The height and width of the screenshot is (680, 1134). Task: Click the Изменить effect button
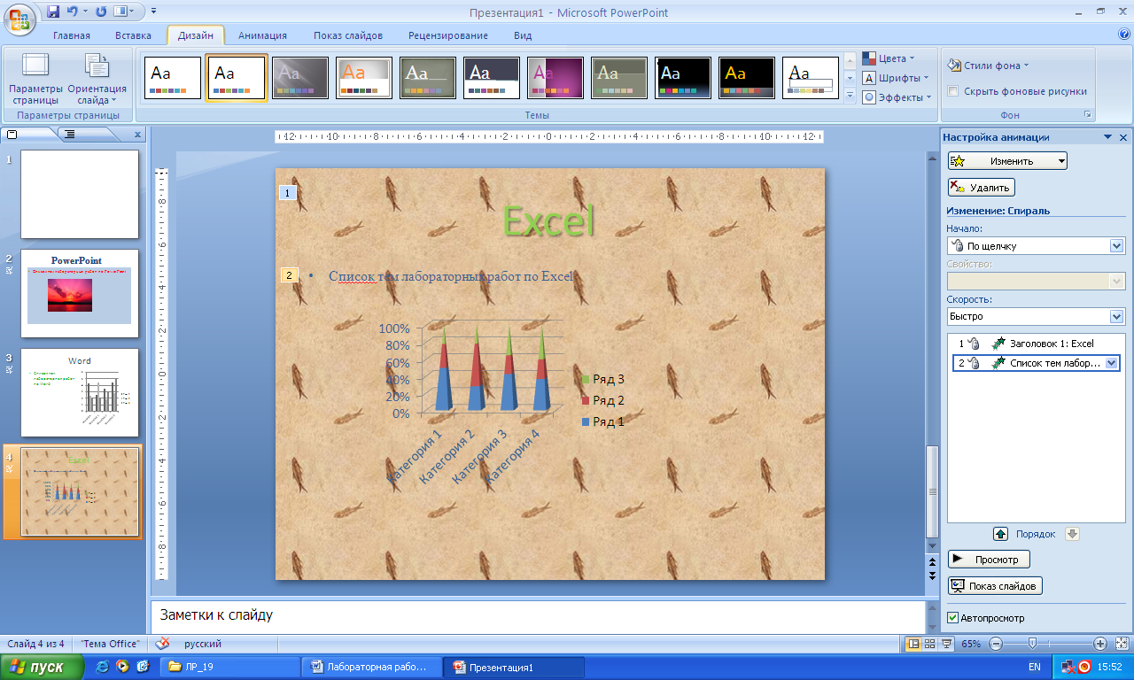coord(1007,161)
